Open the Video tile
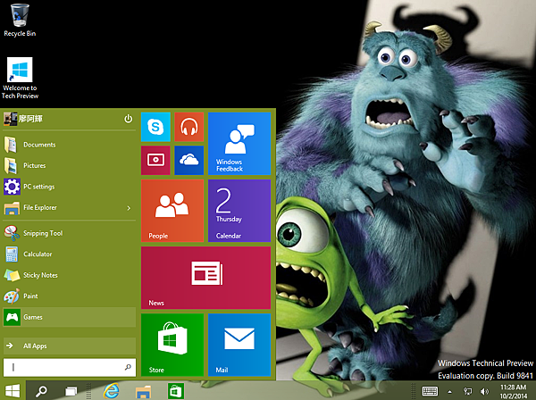The width and height of the screenshot is (536, 400). click(x=155, y=160)
